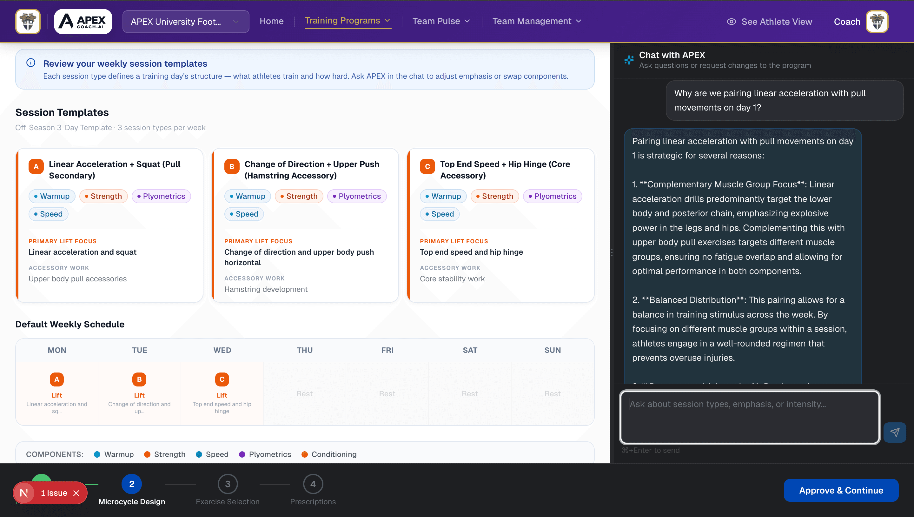Click the APEX Coach.AI logo
The height and width of the screenshot is (517, 914).
click(83, 21)
